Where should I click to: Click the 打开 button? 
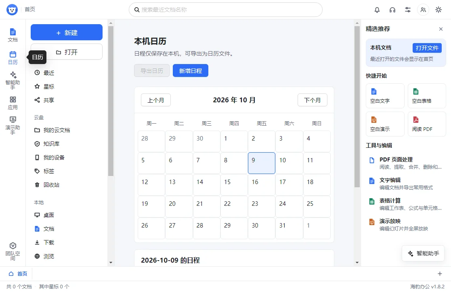67,52
